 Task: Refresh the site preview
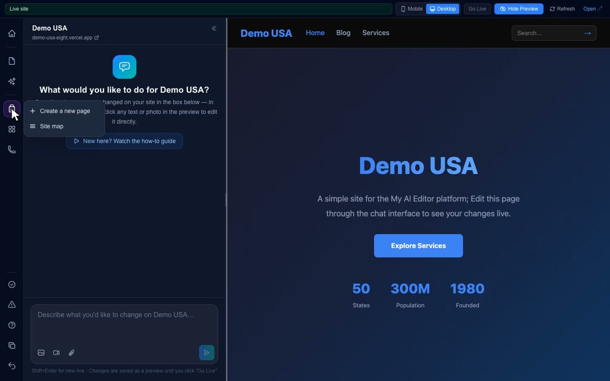pyautogui.click(x=562, y=9)
